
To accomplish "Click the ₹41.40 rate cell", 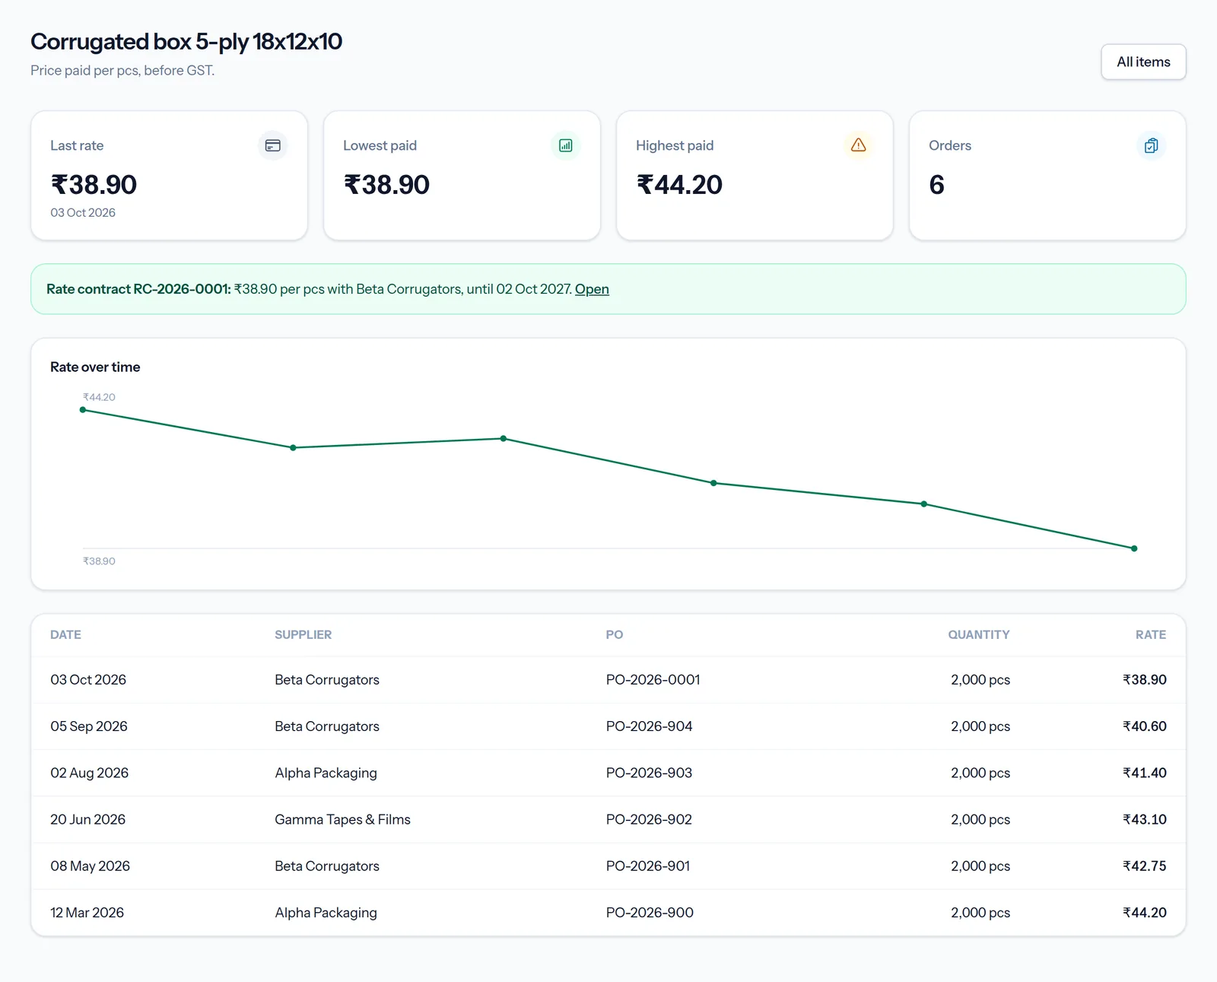I will 1145,773.
